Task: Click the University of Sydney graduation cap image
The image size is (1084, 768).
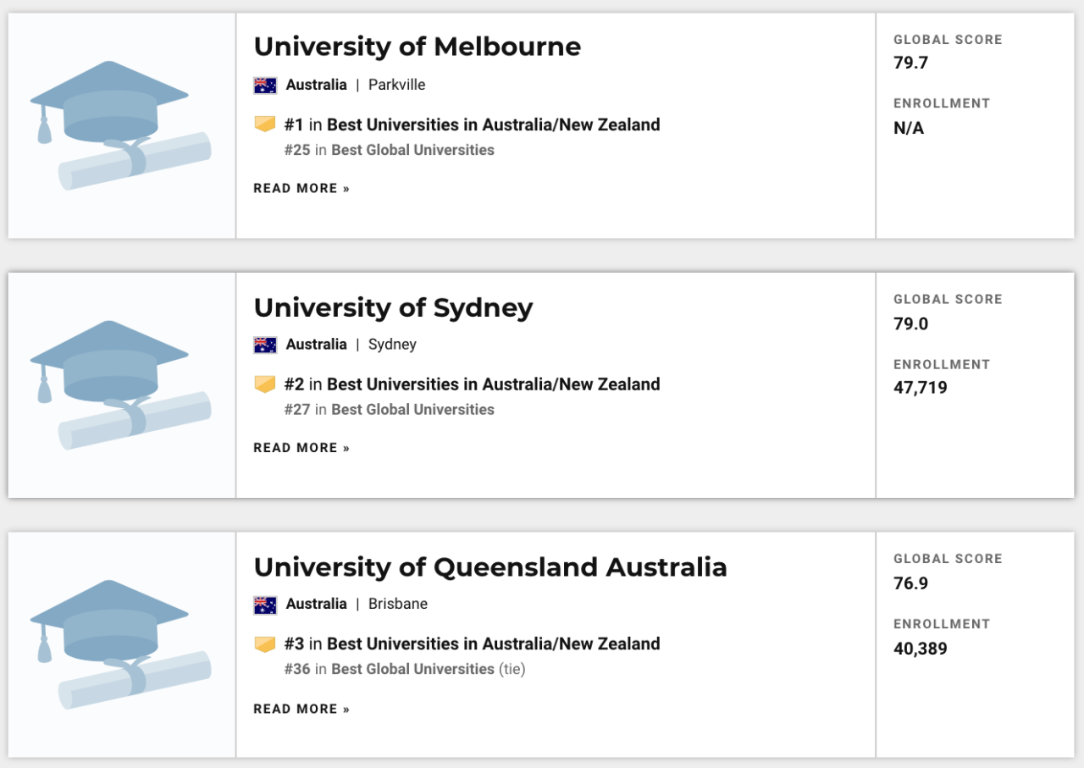Action: [121, 385]
